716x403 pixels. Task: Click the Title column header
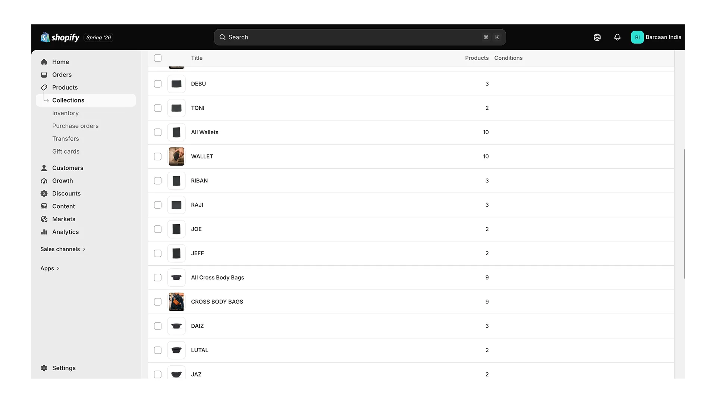(x=197, y=58)
